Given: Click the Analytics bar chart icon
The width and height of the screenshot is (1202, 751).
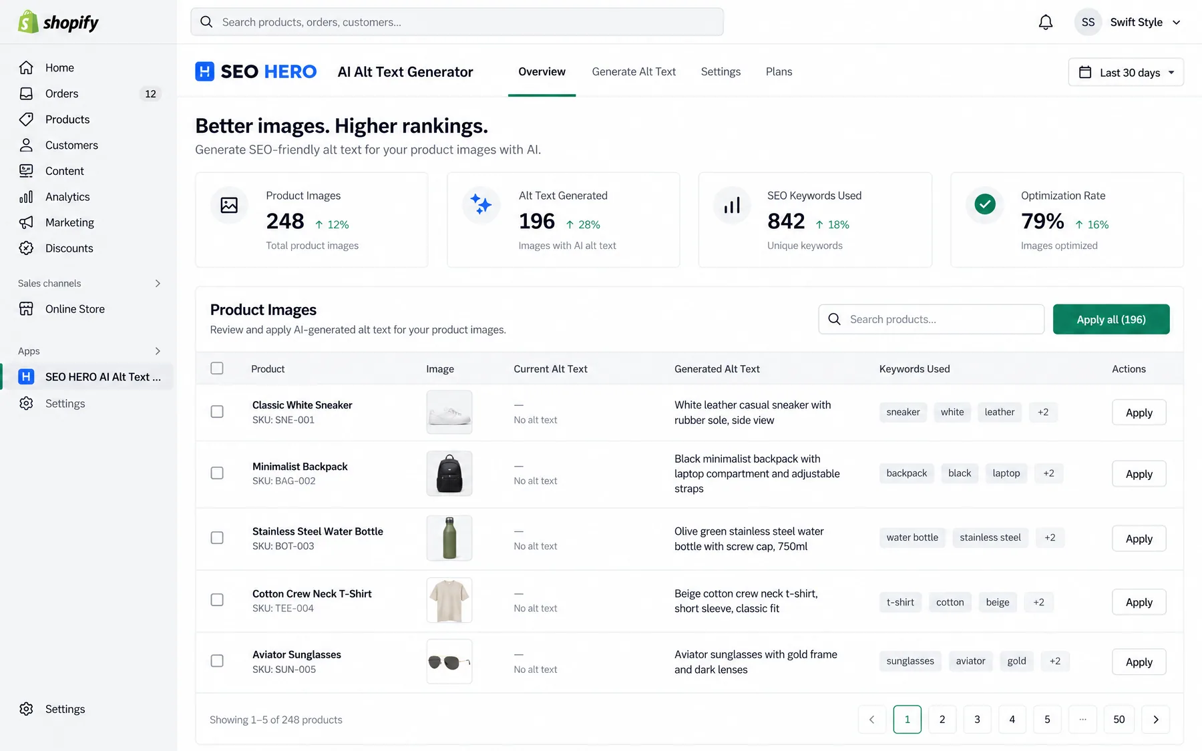Looking at the screenshot, I should point(26,197).
